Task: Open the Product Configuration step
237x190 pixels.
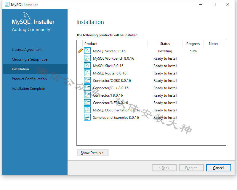Action: [x=29, y=79]
